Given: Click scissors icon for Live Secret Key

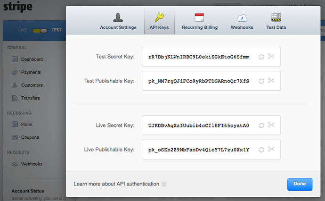Looking at the screenshot, I should tap(271, 125).
